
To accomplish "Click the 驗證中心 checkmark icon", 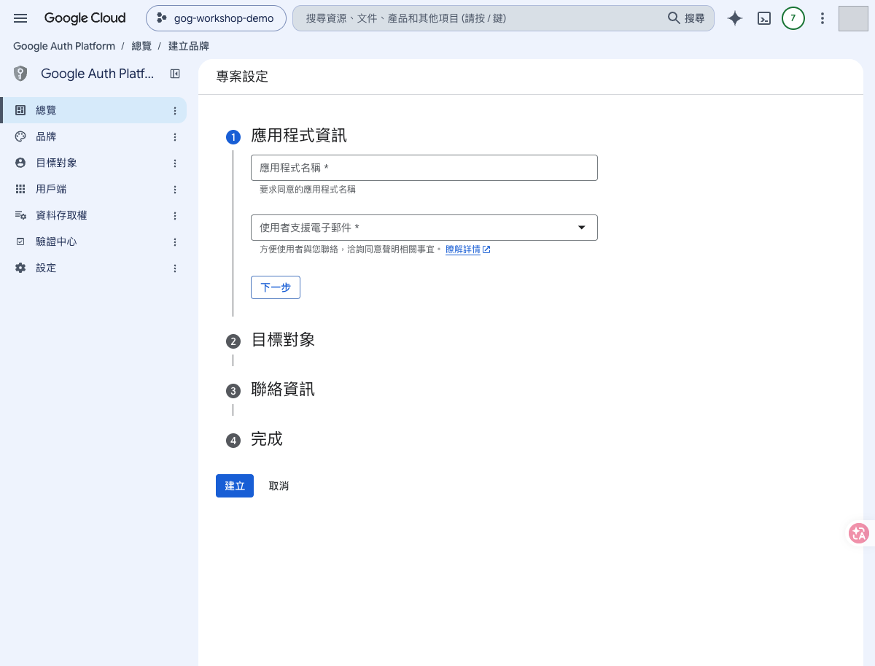I will pyautogui.click(x=20, y=241).
